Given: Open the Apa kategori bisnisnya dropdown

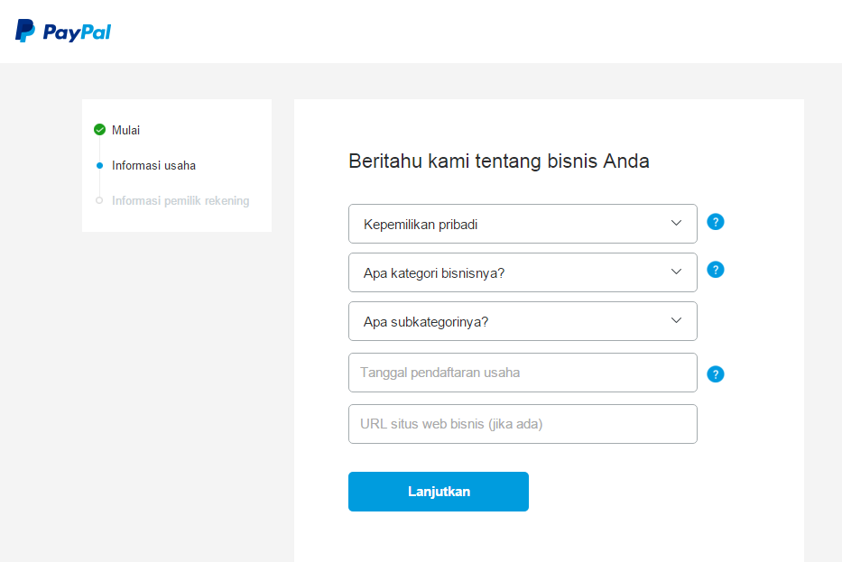Looking at the screenshot, I should [523, 272].
